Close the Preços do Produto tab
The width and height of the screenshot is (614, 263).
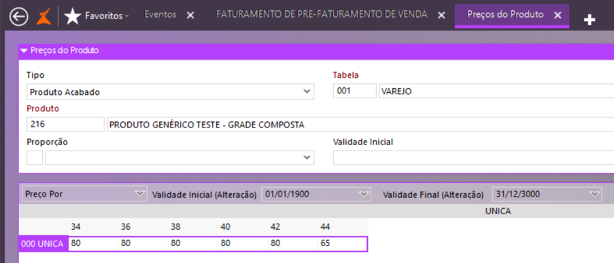tap(558, 15)
